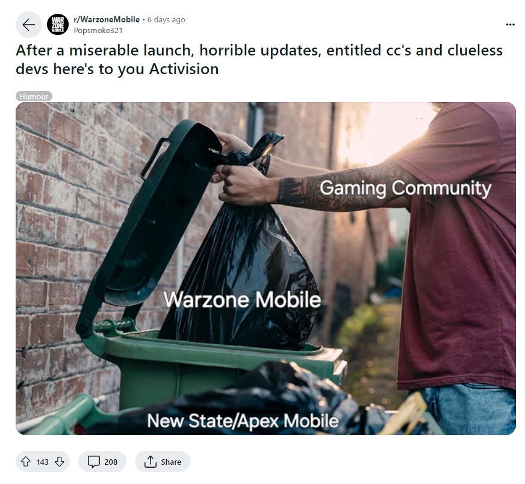Click the 'Gaming Community' caption on the image
Screen dimensions: 525x484
tap(405, 188)
